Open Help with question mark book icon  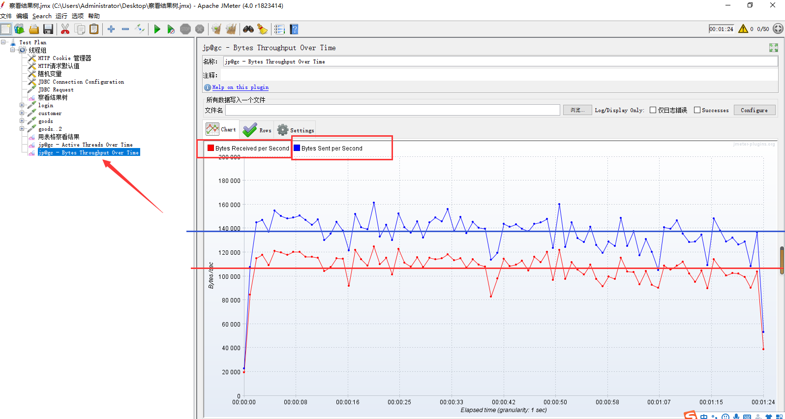294,29
